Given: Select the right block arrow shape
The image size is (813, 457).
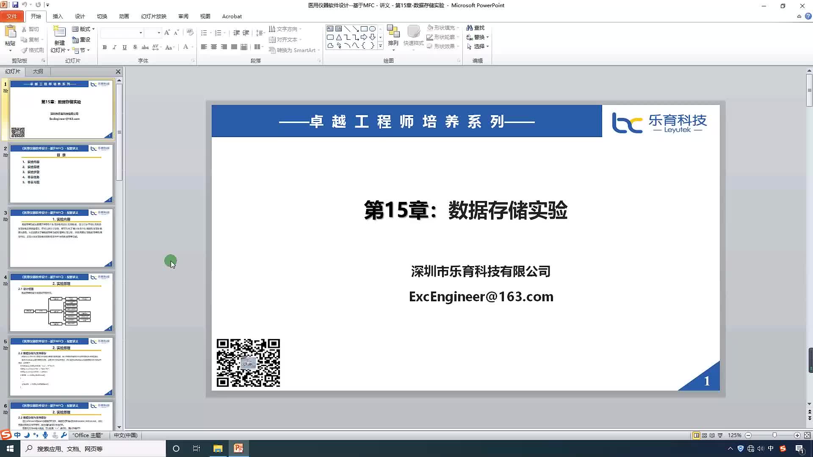Looking at the screenshot, I should coord(364,37).
